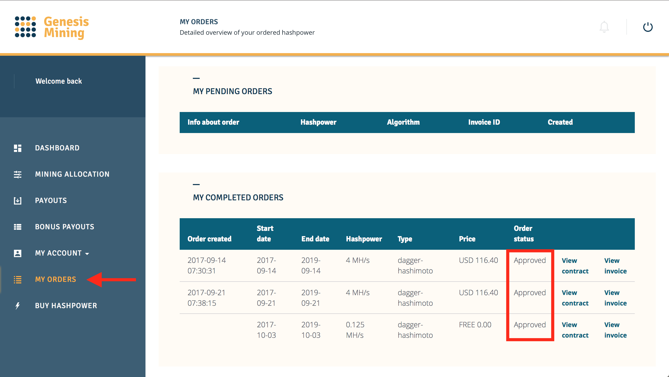Click the Buy Hashpower lightning icon
Image resolution: width=669 pixels, height=377 pixels.
click(x=17, y=305)
